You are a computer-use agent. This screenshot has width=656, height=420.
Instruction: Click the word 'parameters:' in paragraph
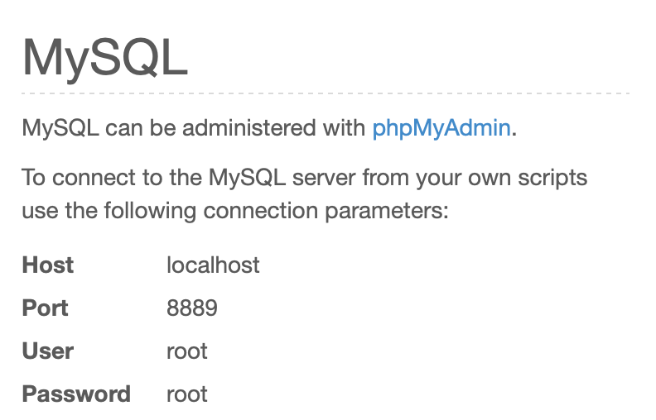click(x=387, y=212)
